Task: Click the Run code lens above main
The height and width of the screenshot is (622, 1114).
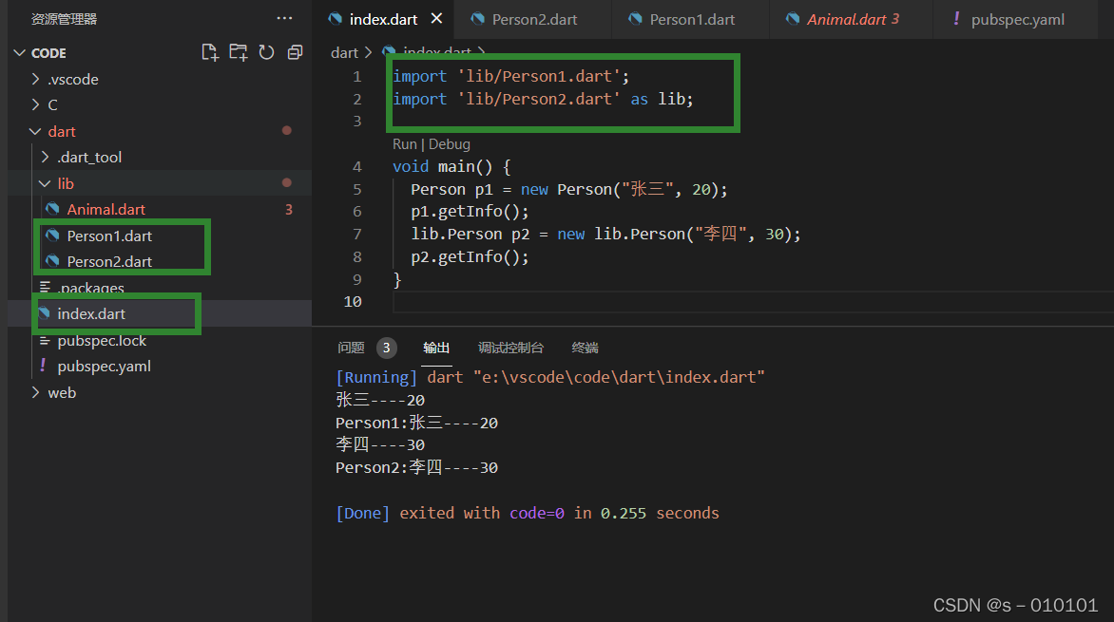Action: pos(404,144)
